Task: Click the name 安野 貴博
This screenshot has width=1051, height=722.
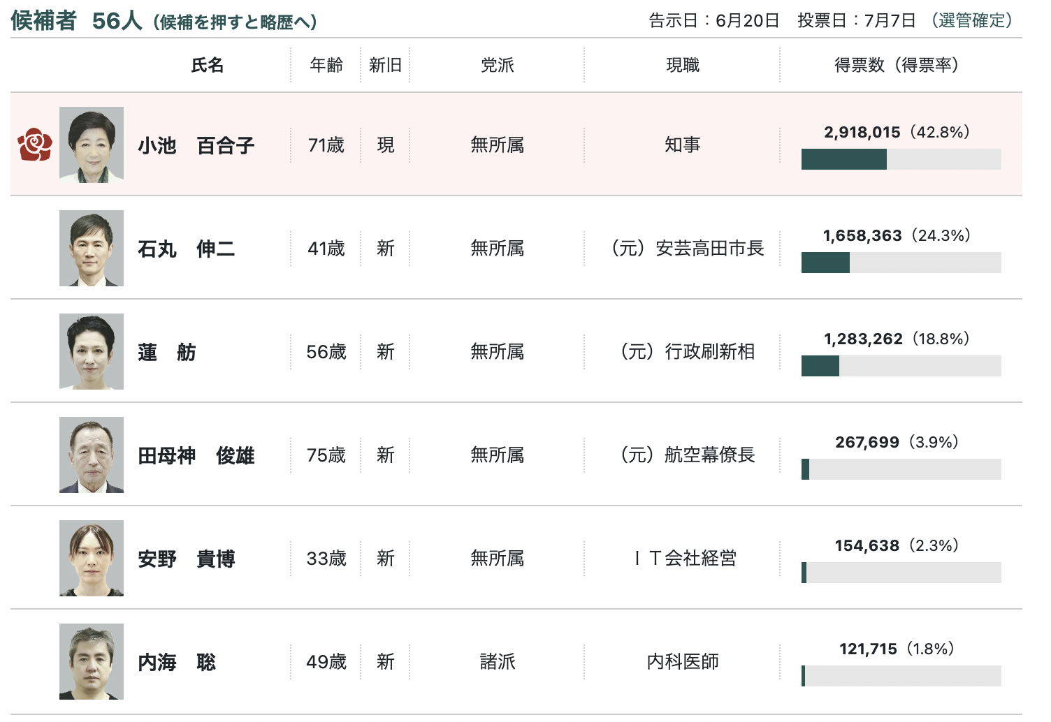Action: pos(186,559)
